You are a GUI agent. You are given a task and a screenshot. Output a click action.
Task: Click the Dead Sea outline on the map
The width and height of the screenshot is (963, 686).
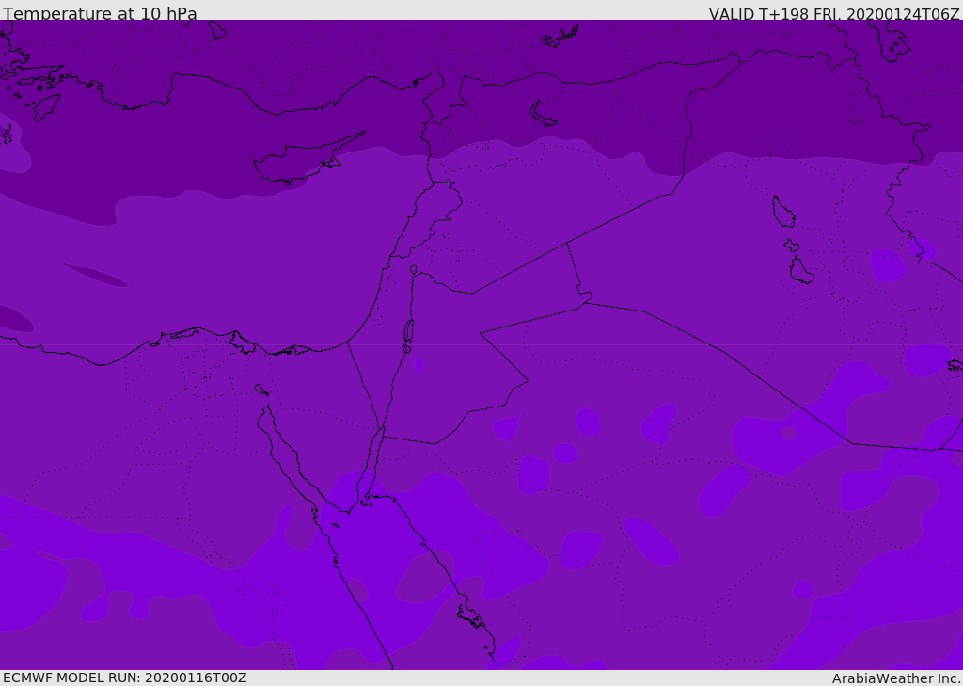(x=408, y=331)
